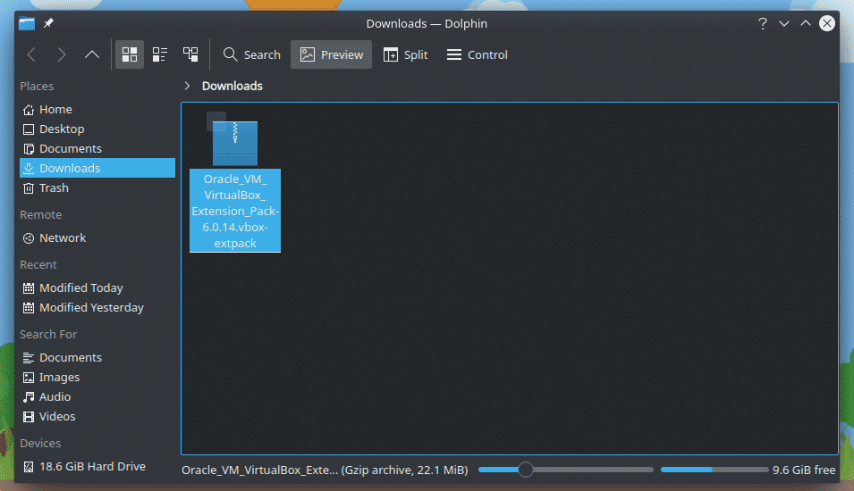Go back to the previous folder
Image resolution: width=854 pixels, height=491 pixels.
click(x=31, y=54)
